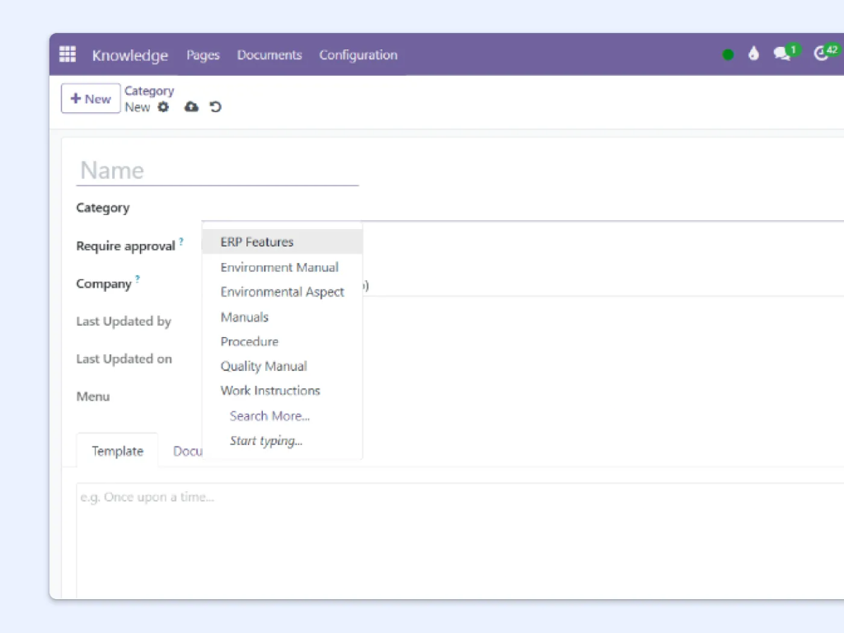Select Work Instructions option
The image size is (844, 633).
[270, 391]
